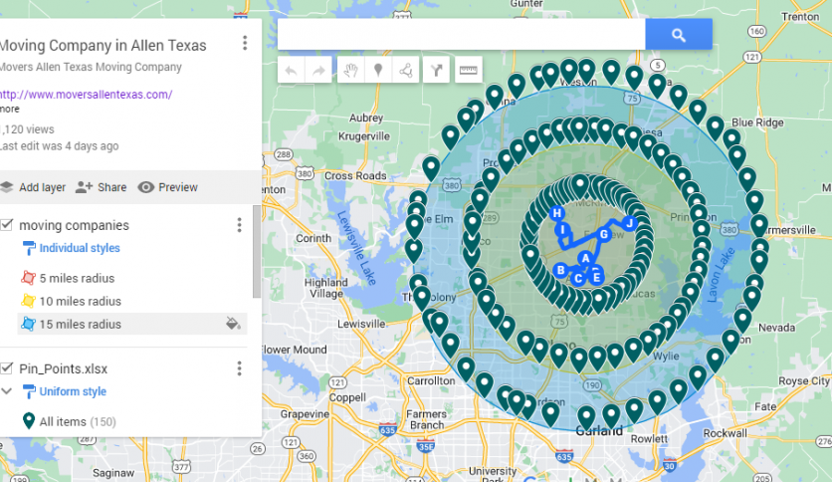Click into the map search field
The height and width of the screenshot is (482, 832).
click(x=461, y=35)
